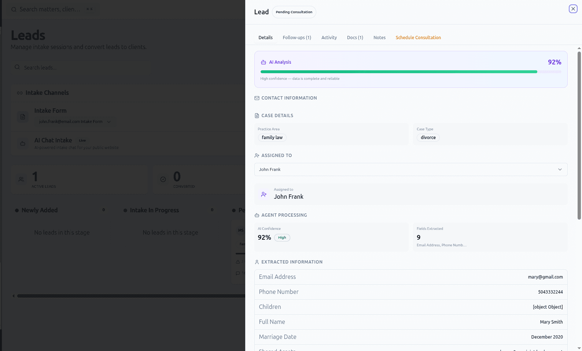Viewport: 582px width, 351px height.
Task: Click the Newly Added stage heading
Action: pos(40,210)
